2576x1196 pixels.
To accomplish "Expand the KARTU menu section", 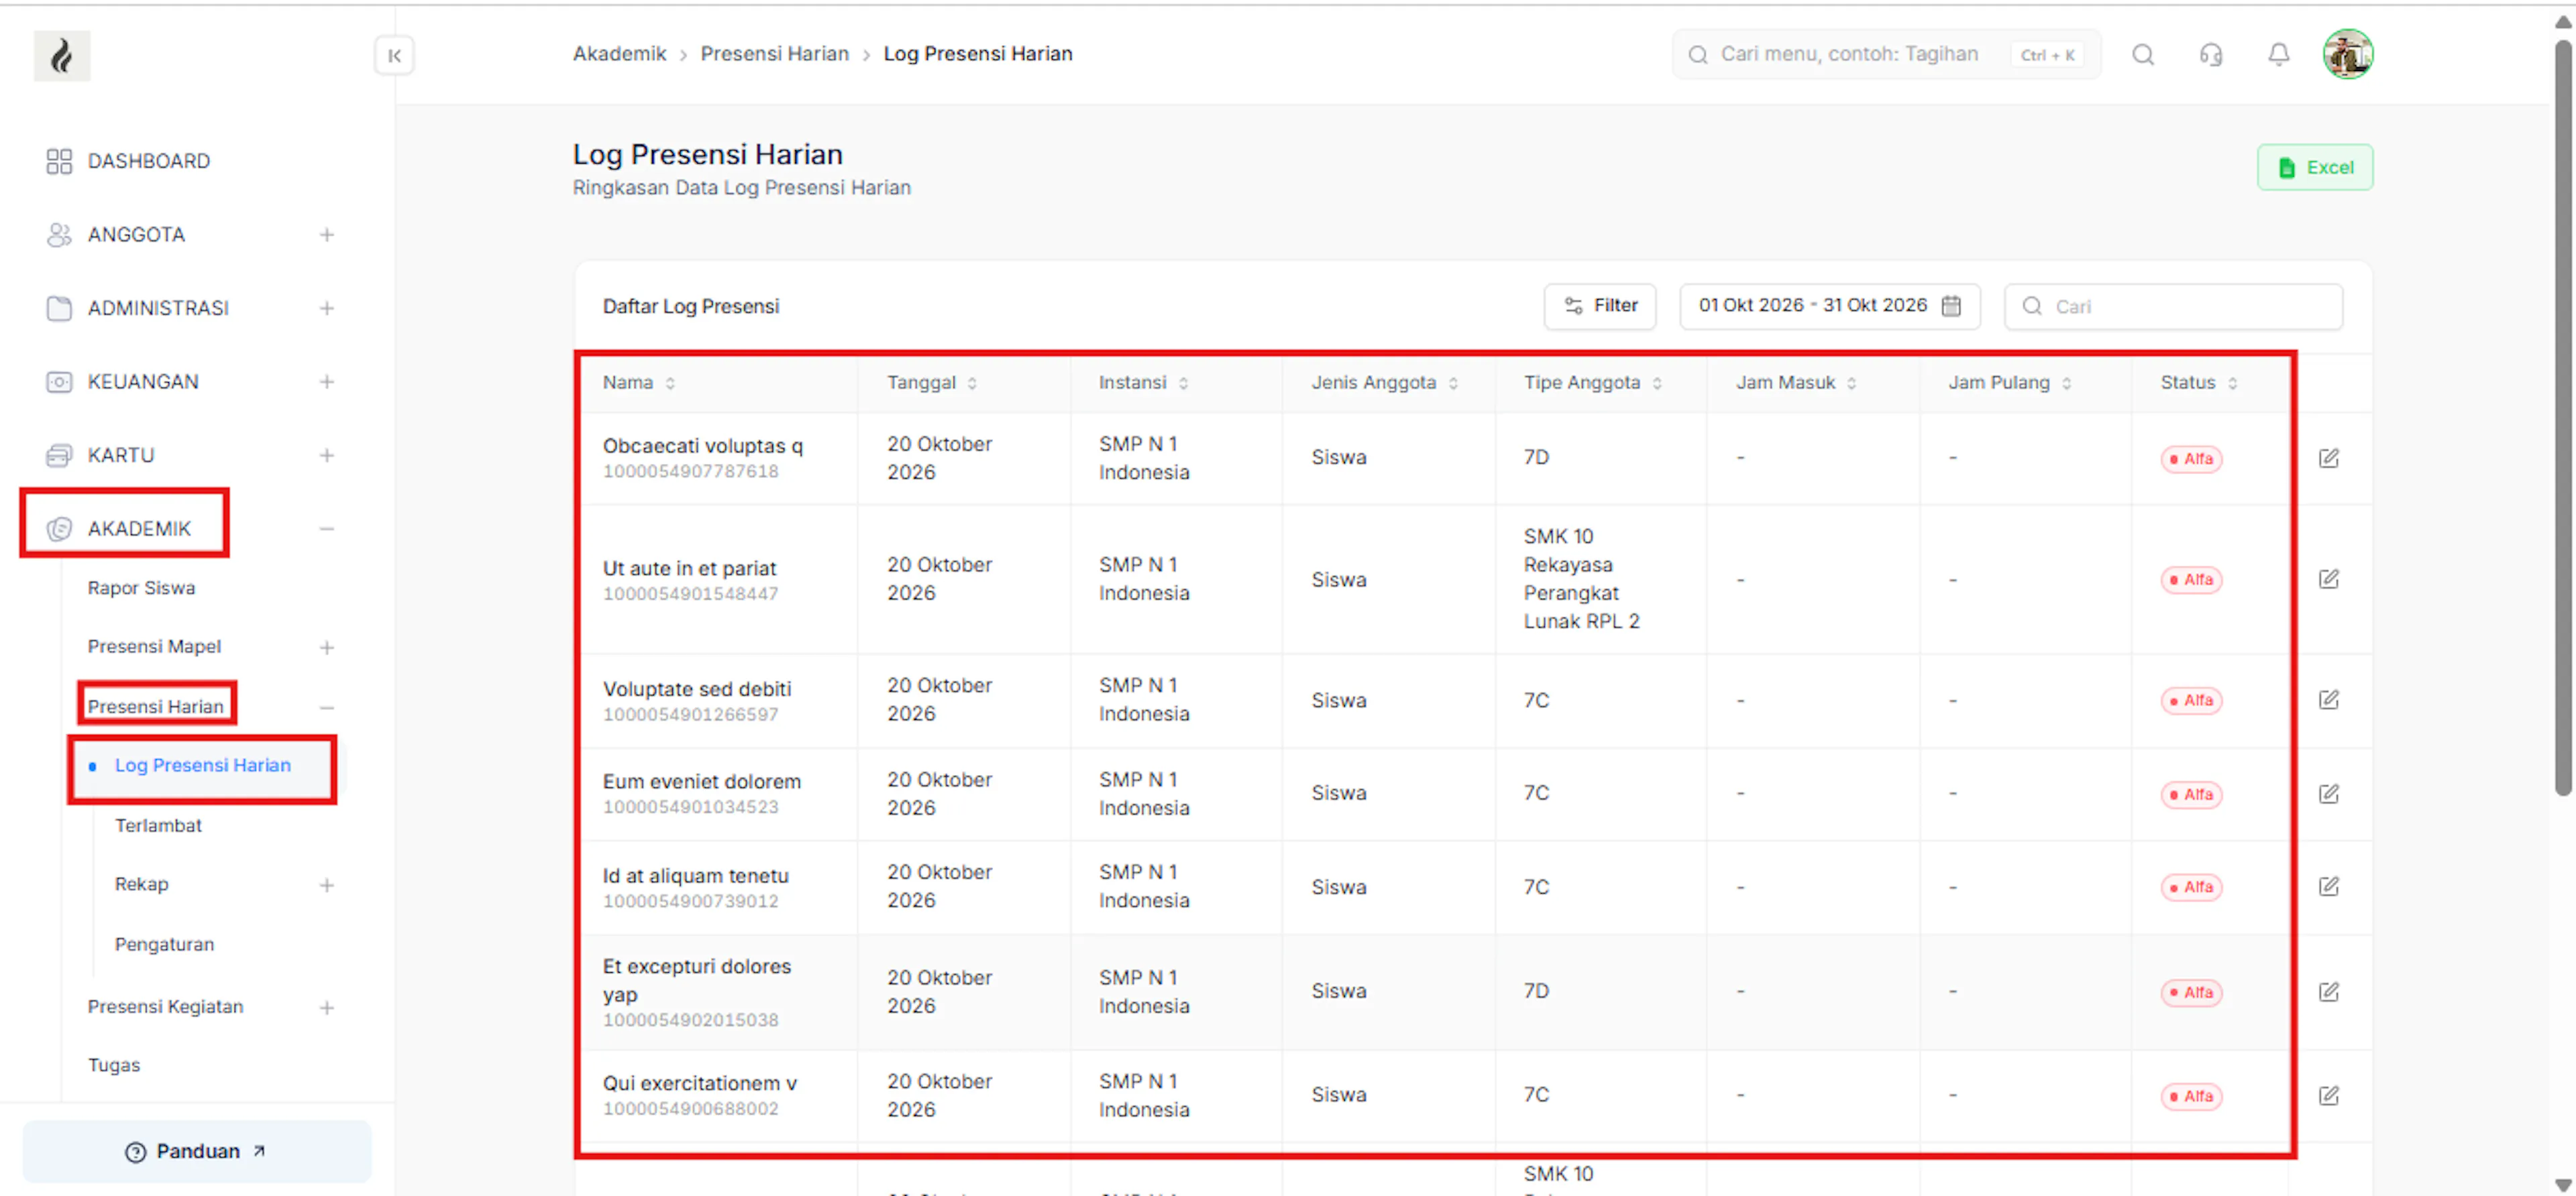I will pos(326,455).
